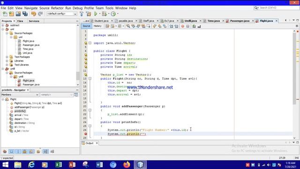This screenshot has height=169, width=300.
Task: Toggle Show Fields filter in Navigator
Action: click(x=11, y=152)
